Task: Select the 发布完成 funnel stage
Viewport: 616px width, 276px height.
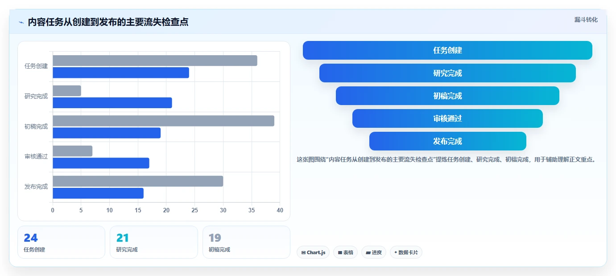Action: [447, 141]
